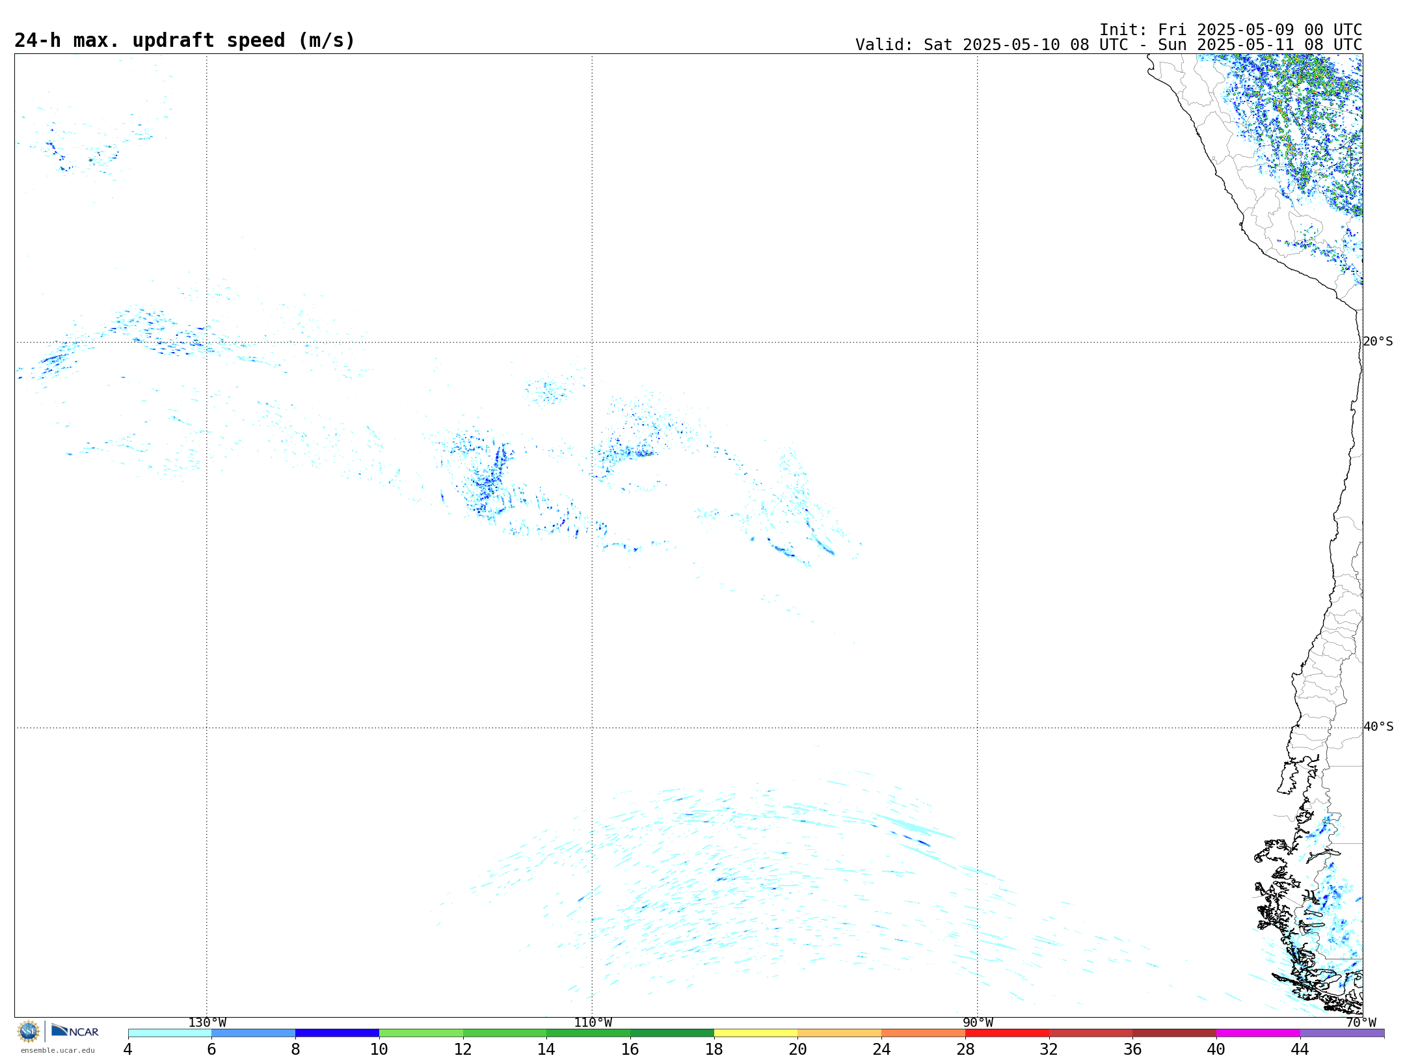This screenshot has height=1058, width=1405.
Task: Pick the 16–18 m/s dark green swatch
Action: (x=673, y=1033)
